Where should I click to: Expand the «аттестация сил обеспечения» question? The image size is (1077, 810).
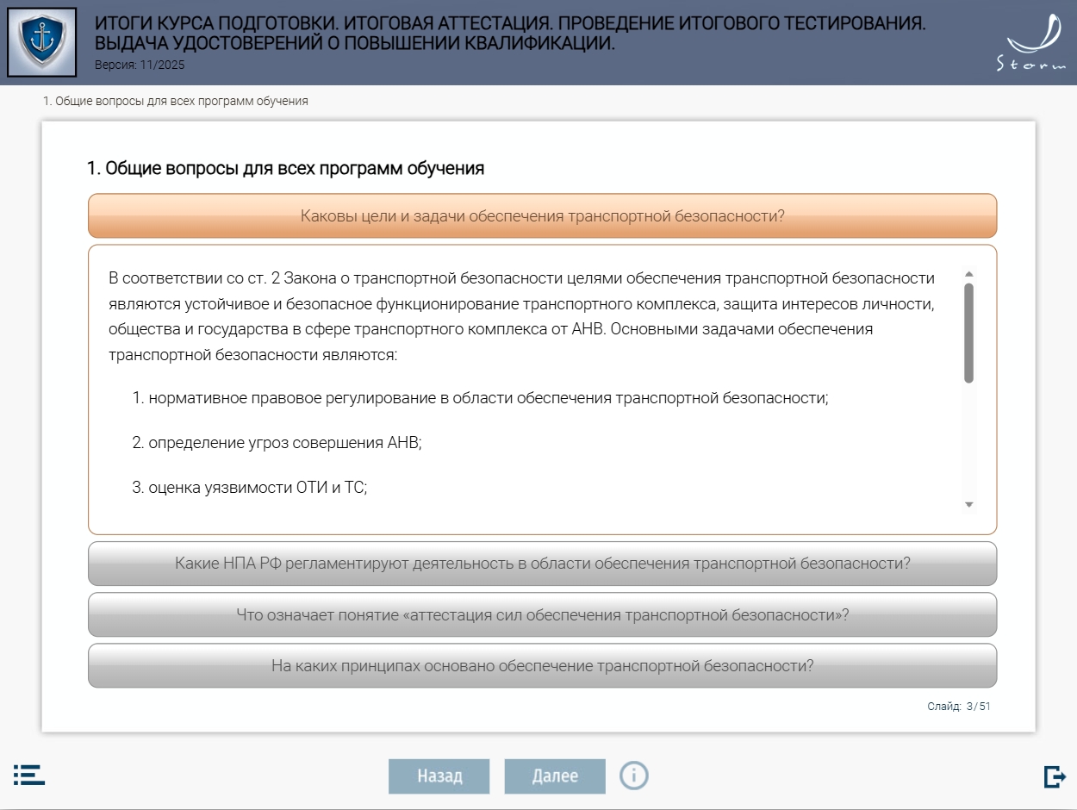click(542, 615)
